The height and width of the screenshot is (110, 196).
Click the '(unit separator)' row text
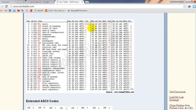[x=50, y=90]
